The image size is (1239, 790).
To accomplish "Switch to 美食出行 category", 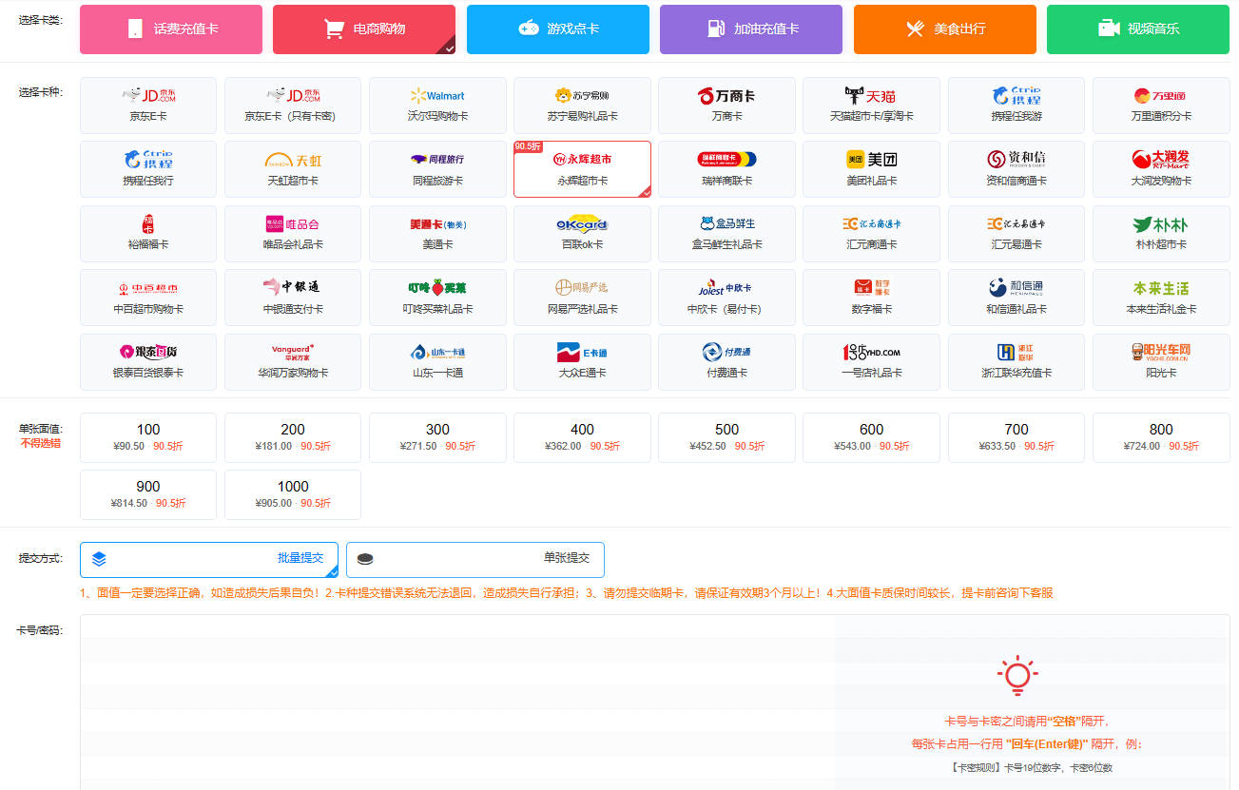I will pyautogui.click(x=945, y=29).
